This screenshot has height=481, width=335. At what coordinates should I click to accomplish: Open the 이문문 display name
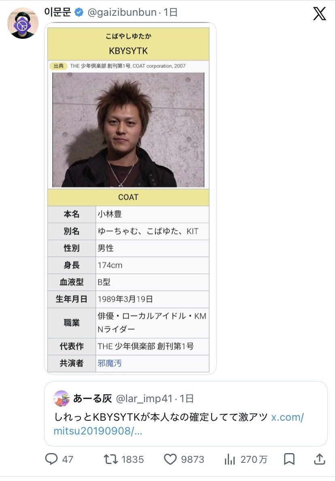click(58, 12)
